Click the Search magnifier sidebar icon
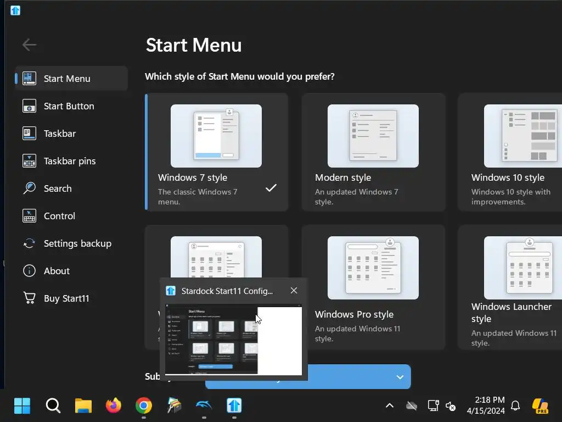562x422 pixels. click(x=29, y=188)
